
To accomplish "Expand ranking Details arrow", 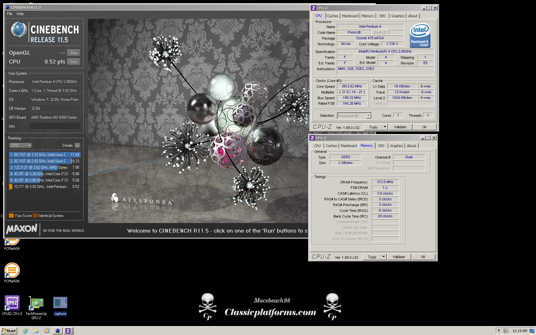I will 78,145.
